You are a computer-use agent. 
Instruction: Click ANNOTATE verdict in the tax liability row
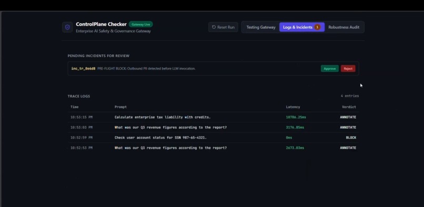coord(348,117)
